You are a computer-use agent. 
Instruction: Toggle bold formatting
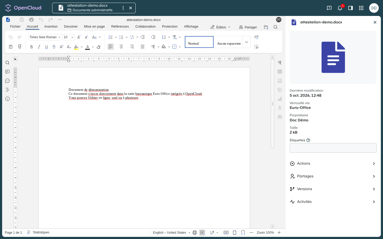coord(31,47)
